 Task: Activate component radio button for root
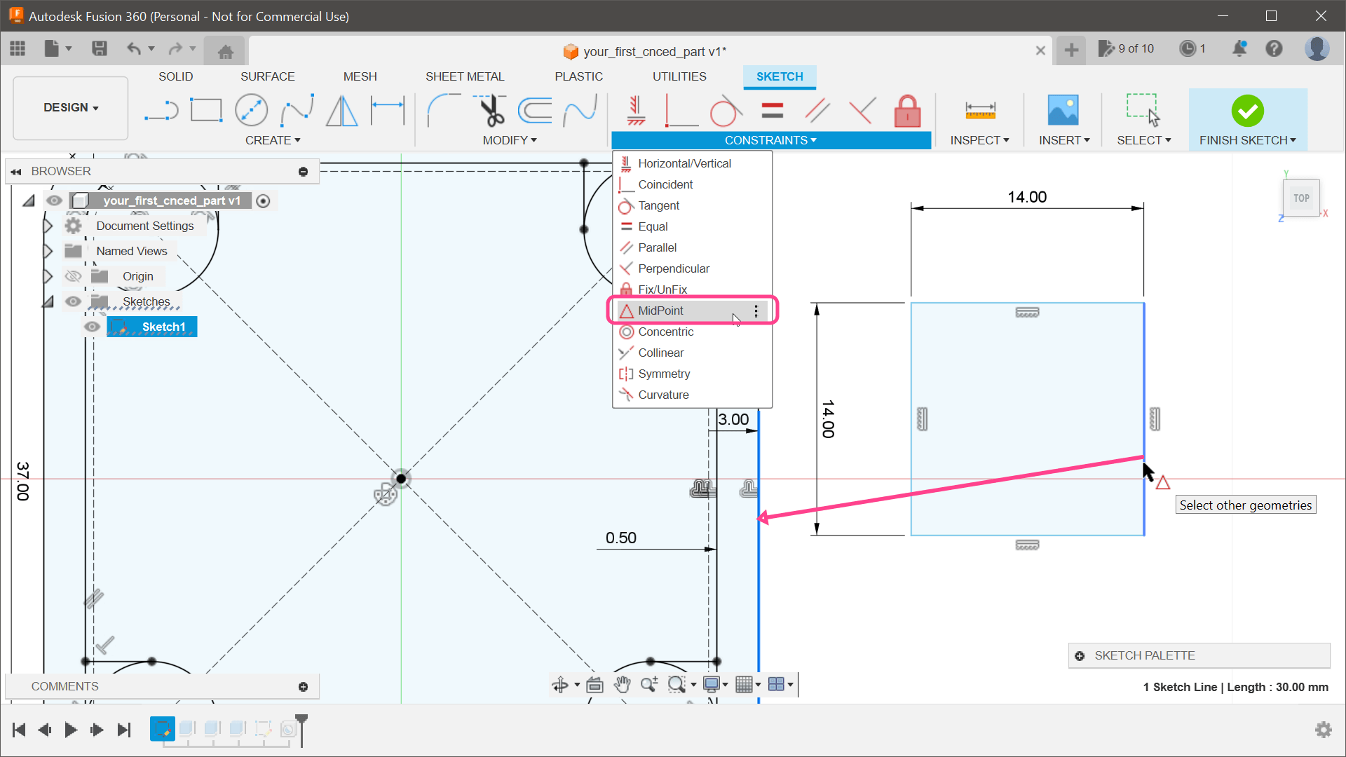[263, 201]
